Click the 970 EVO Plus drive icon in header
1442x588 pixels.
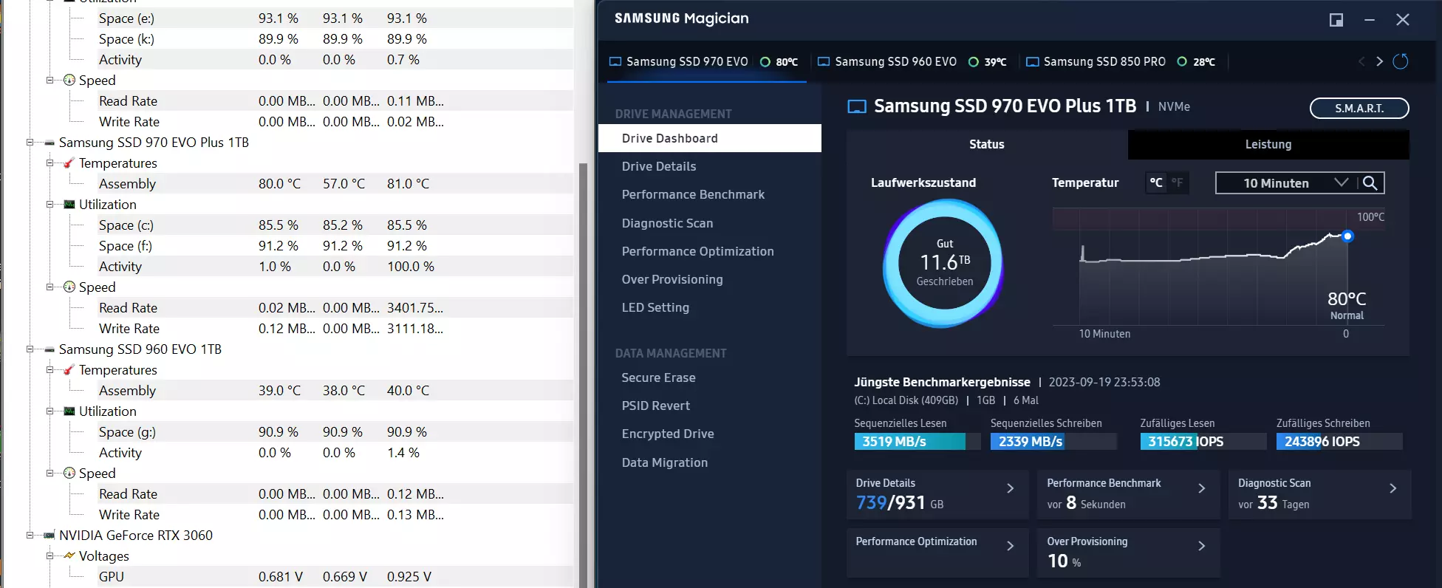(x=856, y=106)
